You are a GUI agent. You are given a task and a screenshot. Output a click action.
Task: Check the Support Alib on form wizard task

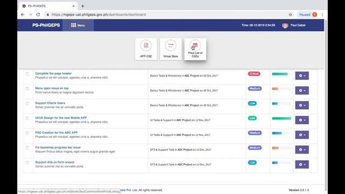[27, 163]
